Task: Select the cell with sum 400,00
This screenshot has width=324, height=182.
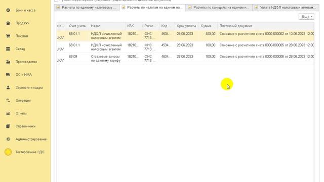Action: tap(208, 36)
